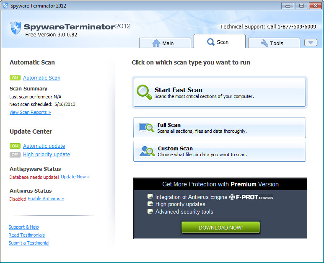Viewport: 324px width, 263px height.
Task: Minimize the Spyware Terminator window
Action: pyautogui.click(x=288, y=6)
